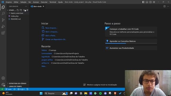171x96 pixels.
Task: Refresh the explorer file tree
Action: pyautogui.click(x=24, y=10)
